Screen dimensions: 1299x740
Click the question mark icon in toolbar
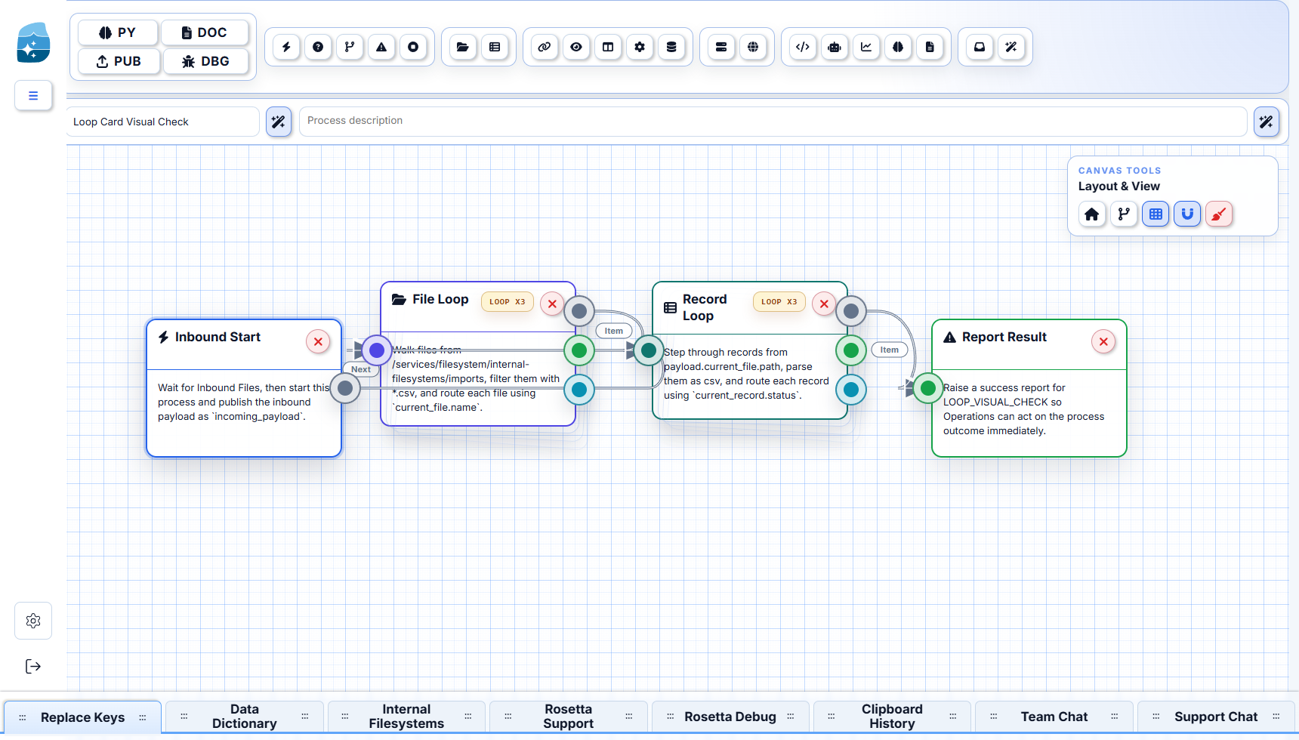pyautogui.click(x=318, y=47)
